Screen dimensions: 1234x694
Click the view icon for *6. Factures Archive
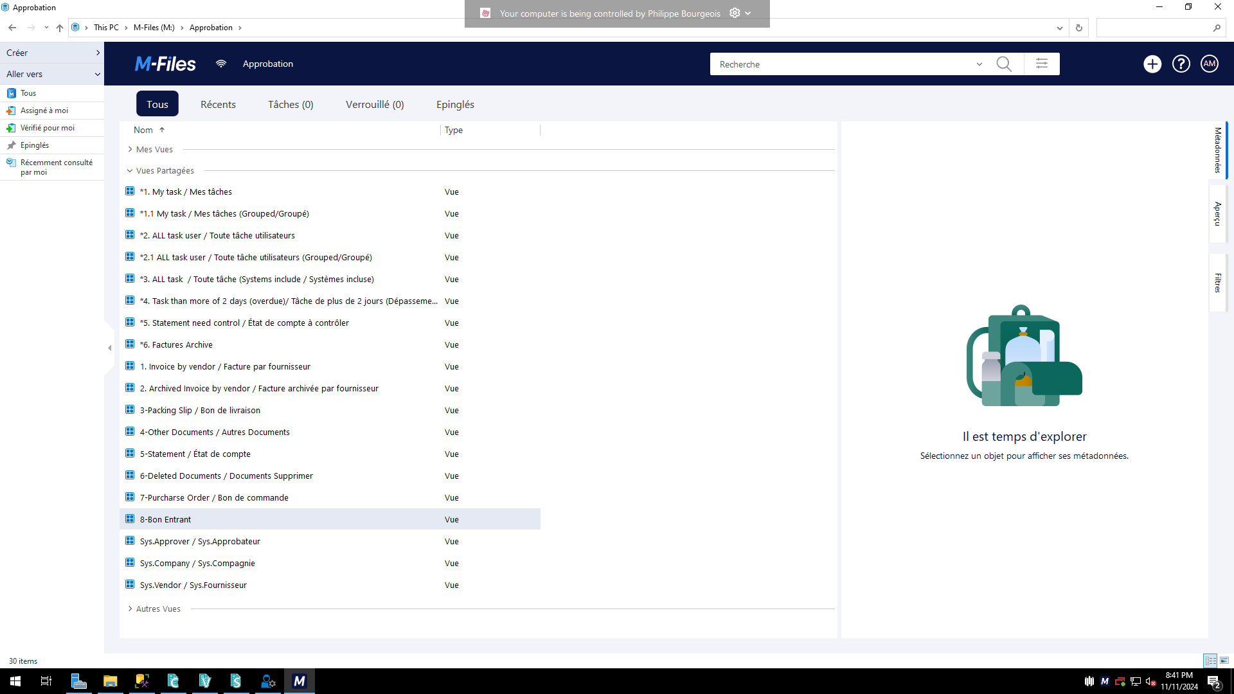(x=130, y=344)
